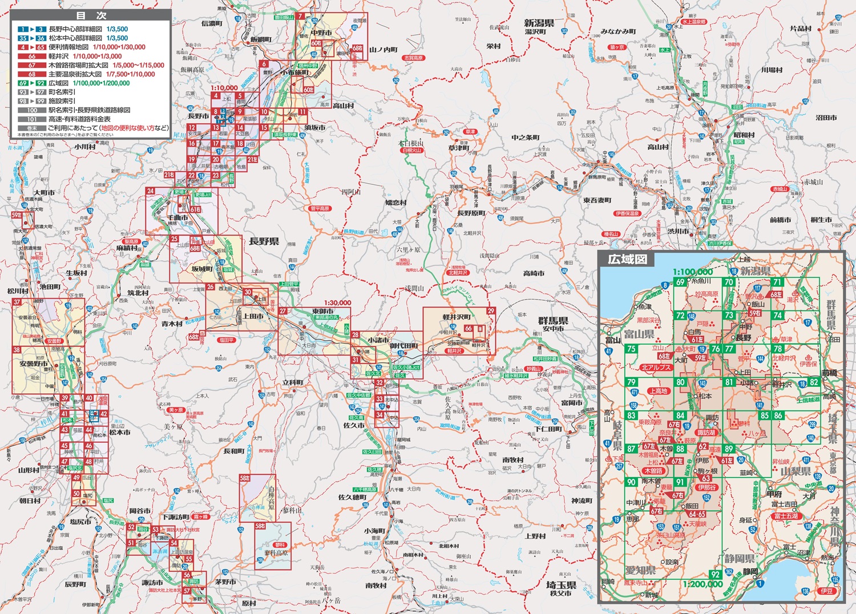Click the 埼玉県 秩父市 label on main map
Viewport: 856px width, 614px height.
click(561, 588)
